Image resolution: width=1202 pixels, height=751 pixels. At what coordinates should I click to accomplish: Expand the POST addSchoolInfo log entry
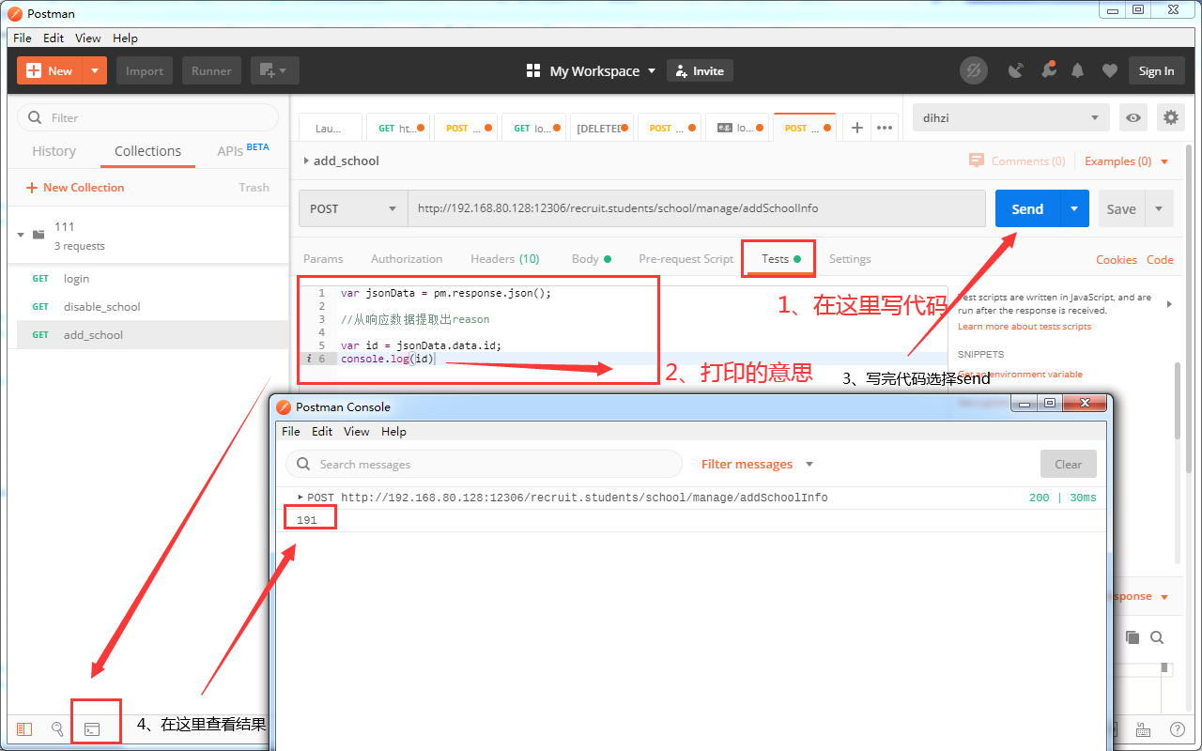click(300, 497)
